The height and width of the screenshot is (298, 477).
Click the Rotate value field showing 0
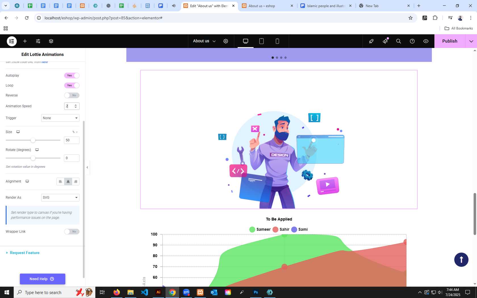(72, 158)
